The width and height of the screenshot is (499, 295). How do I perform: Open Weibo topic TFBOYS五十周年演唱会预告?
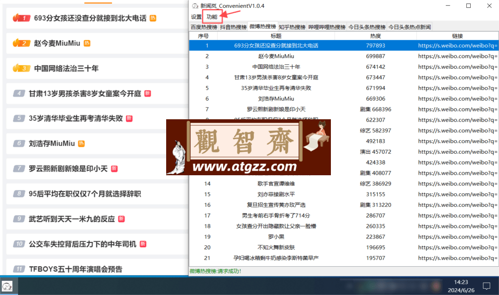pos(76,269)
